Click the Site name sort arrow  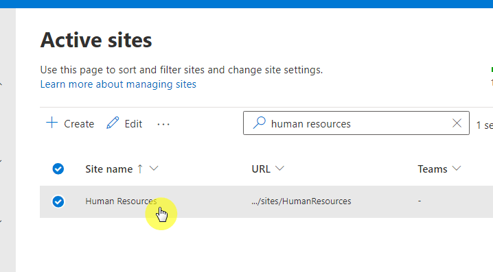140,169
